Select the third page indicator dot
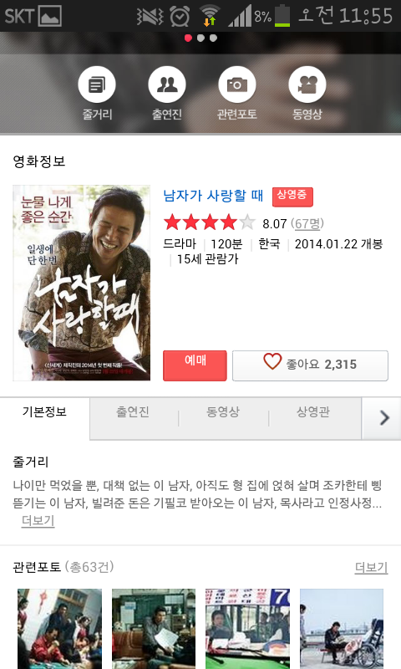 (213, 38)
